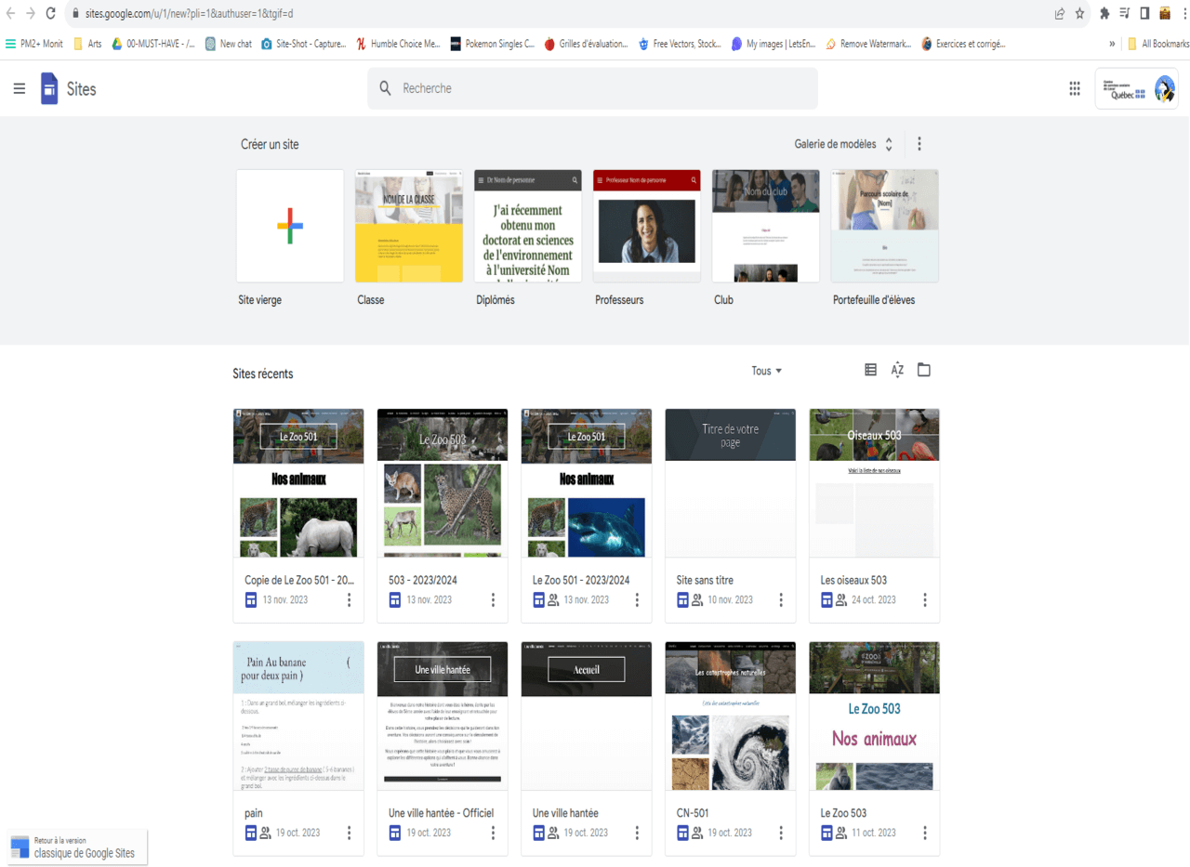The height and width of the screenshot is (867, 1190).
Task: Click the search magnifier icon
Action: [386, 88]
